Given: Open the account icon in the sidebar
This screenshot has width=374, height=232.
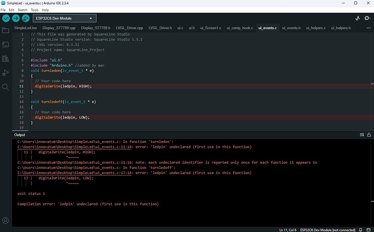Looking at the screenshot, I should [x=5, y=220].
